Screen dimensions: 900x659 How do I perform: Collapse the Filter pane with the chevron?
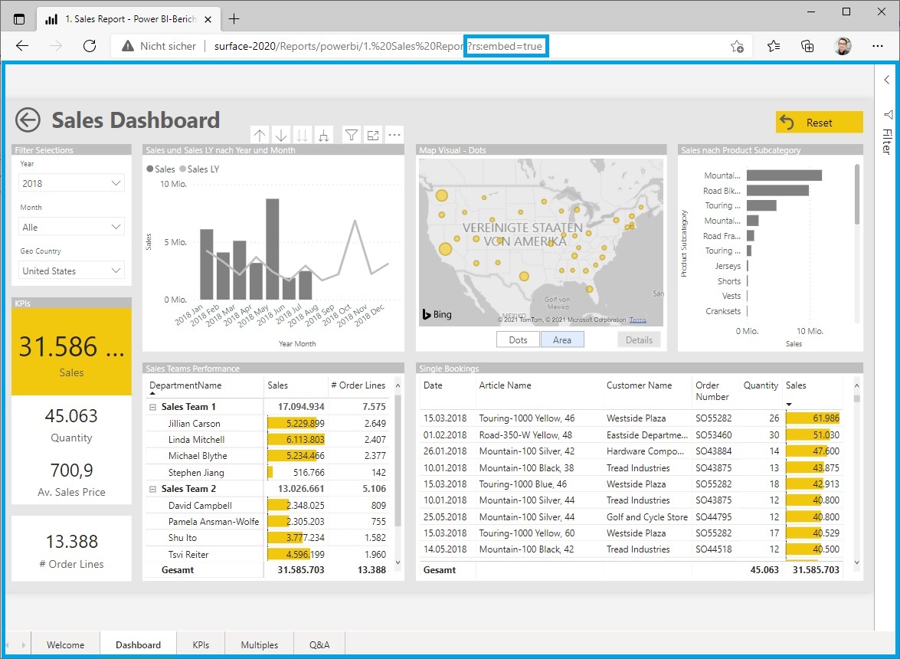pyautogui.click(x=886, y=79)
